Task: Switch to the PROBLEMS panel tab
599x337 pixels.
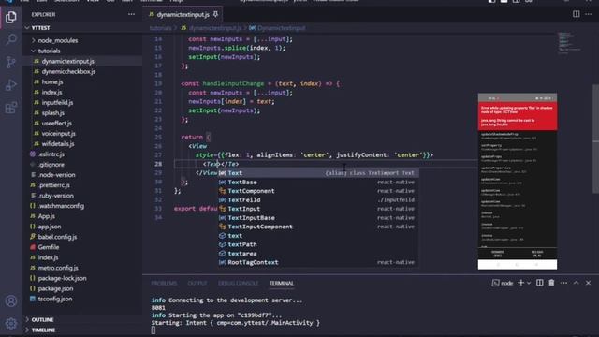Action: tap(164, 283)
